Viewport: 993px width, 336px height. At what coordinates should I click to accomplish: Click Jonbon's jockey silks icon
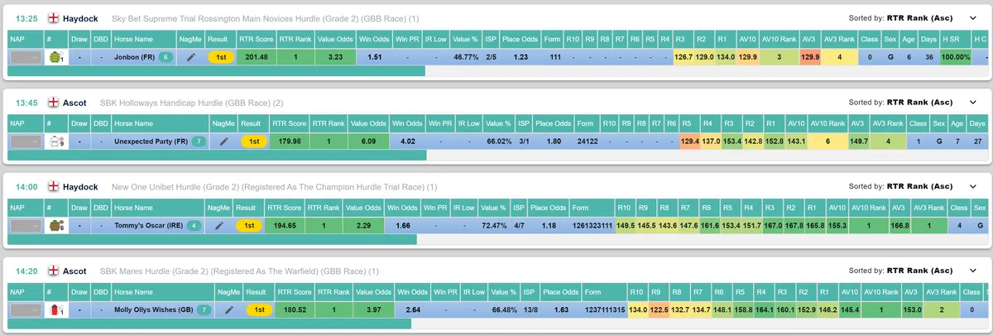pyautogui.click(x=55, y=57)
